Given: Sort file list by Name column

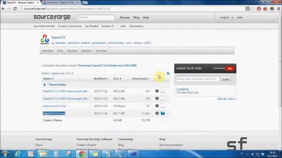Looking at the screenshot, I should tap(48, 79).
